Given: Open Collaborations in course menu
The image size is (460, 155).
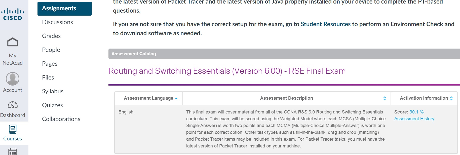Looking at the screenshot, I should tap(61, 119).
